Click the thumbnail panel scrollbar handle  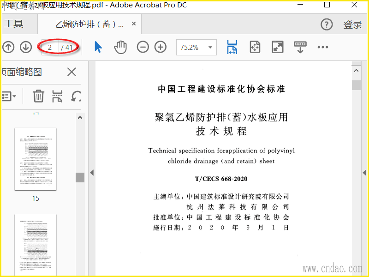click(80, 177)
